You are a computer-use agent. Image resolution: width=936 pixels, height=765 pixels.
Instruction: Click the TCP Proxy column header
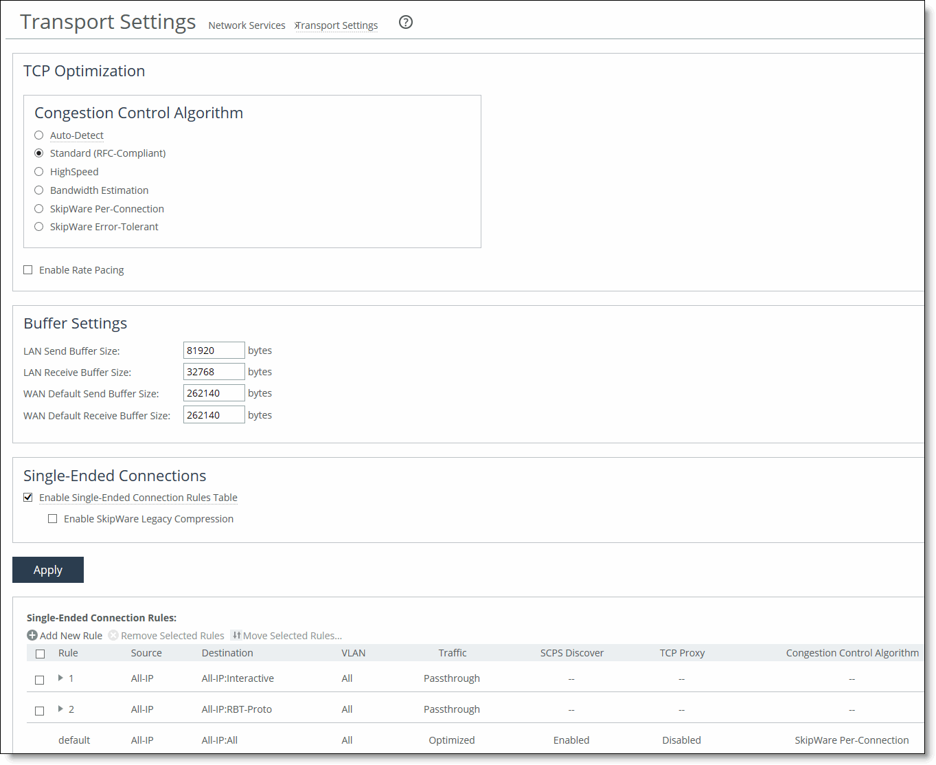(x=682, y=653)
